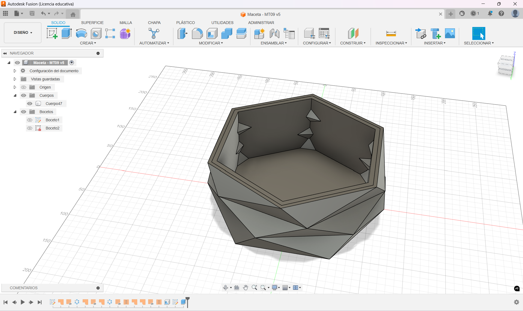This screenshot has height=311, width=523.
Task: Select the New Component tool
Action: (259, 34)
